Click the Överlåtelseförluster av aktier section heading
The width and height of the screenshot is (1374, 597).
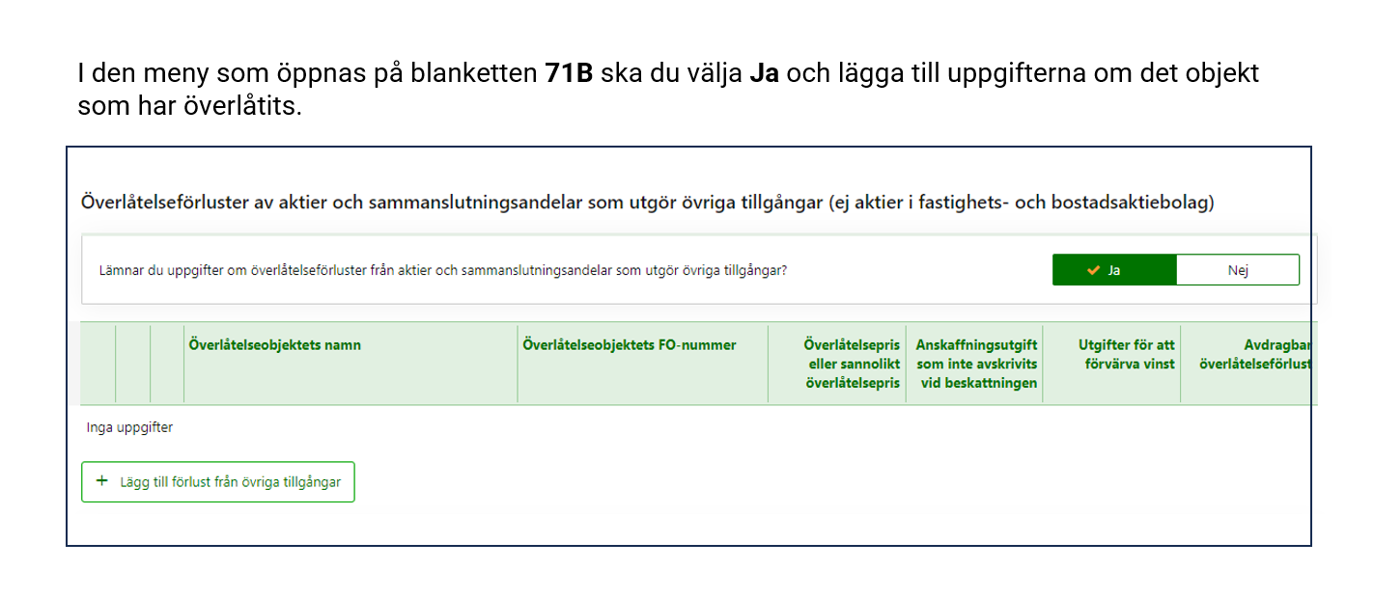tap(647, 203)
